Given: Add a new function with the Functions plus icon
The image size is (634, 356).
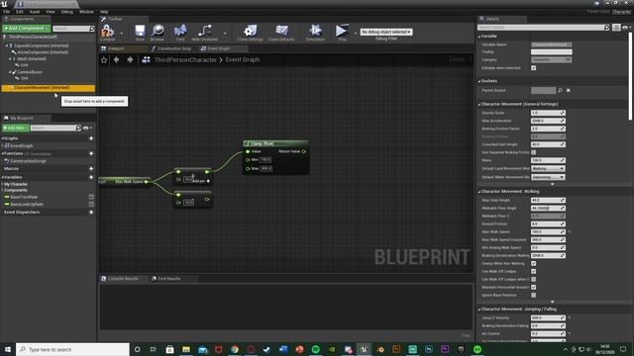Looking at the screenshot, I should tap(91, 154).
